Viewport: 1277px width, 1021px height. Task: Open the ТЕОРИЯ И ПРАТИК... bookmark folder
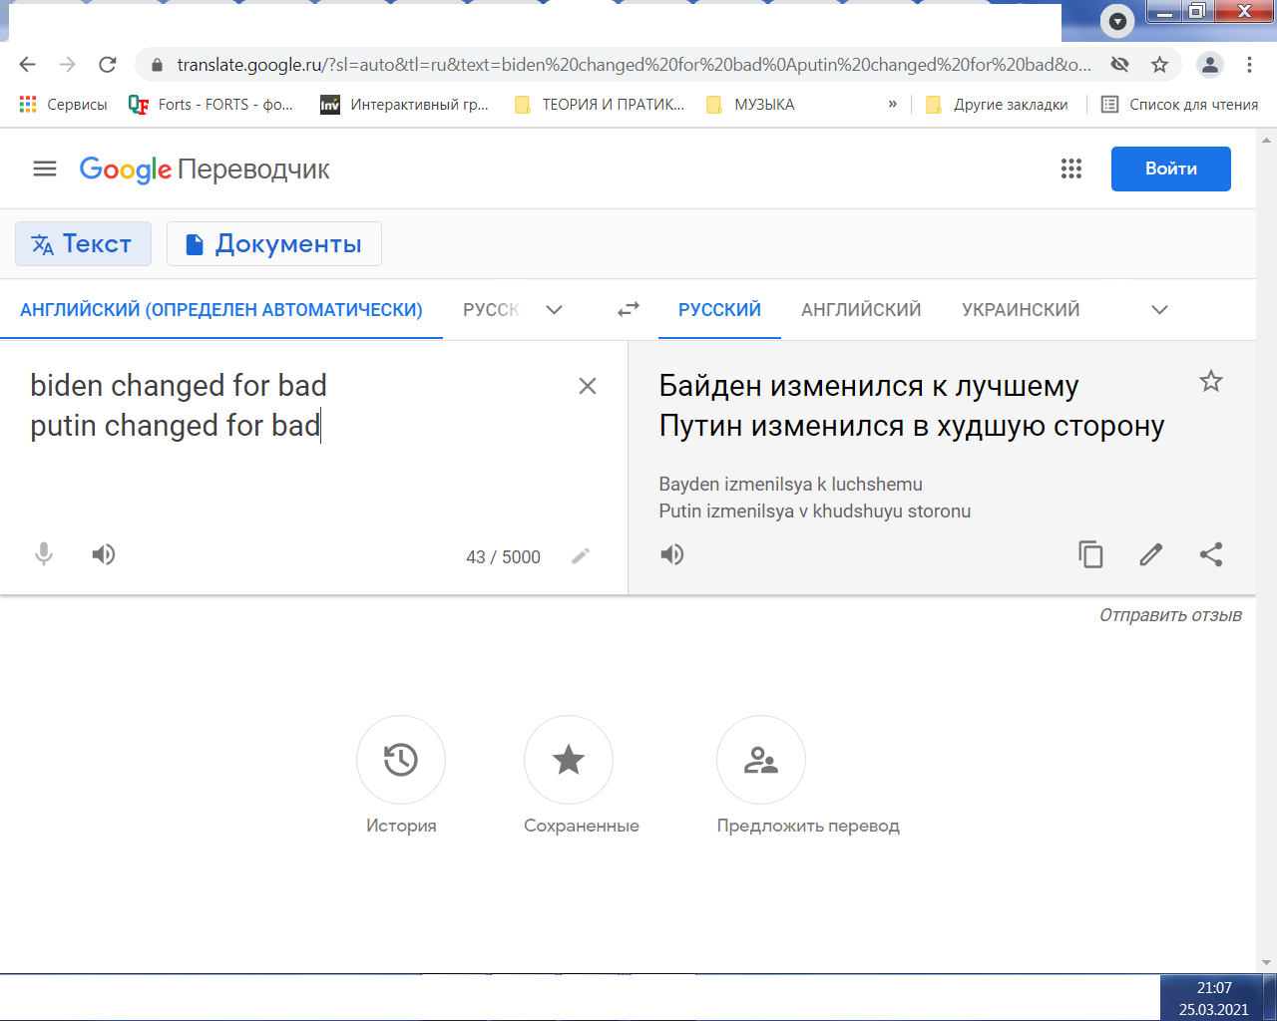(x=599, y=105)
